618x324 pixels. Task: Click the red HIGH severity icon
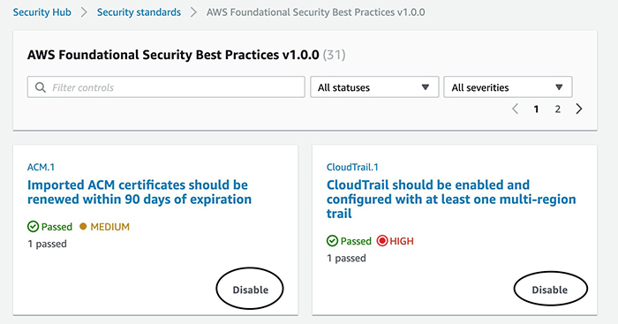pyautogui.click(x=382, y=241)
